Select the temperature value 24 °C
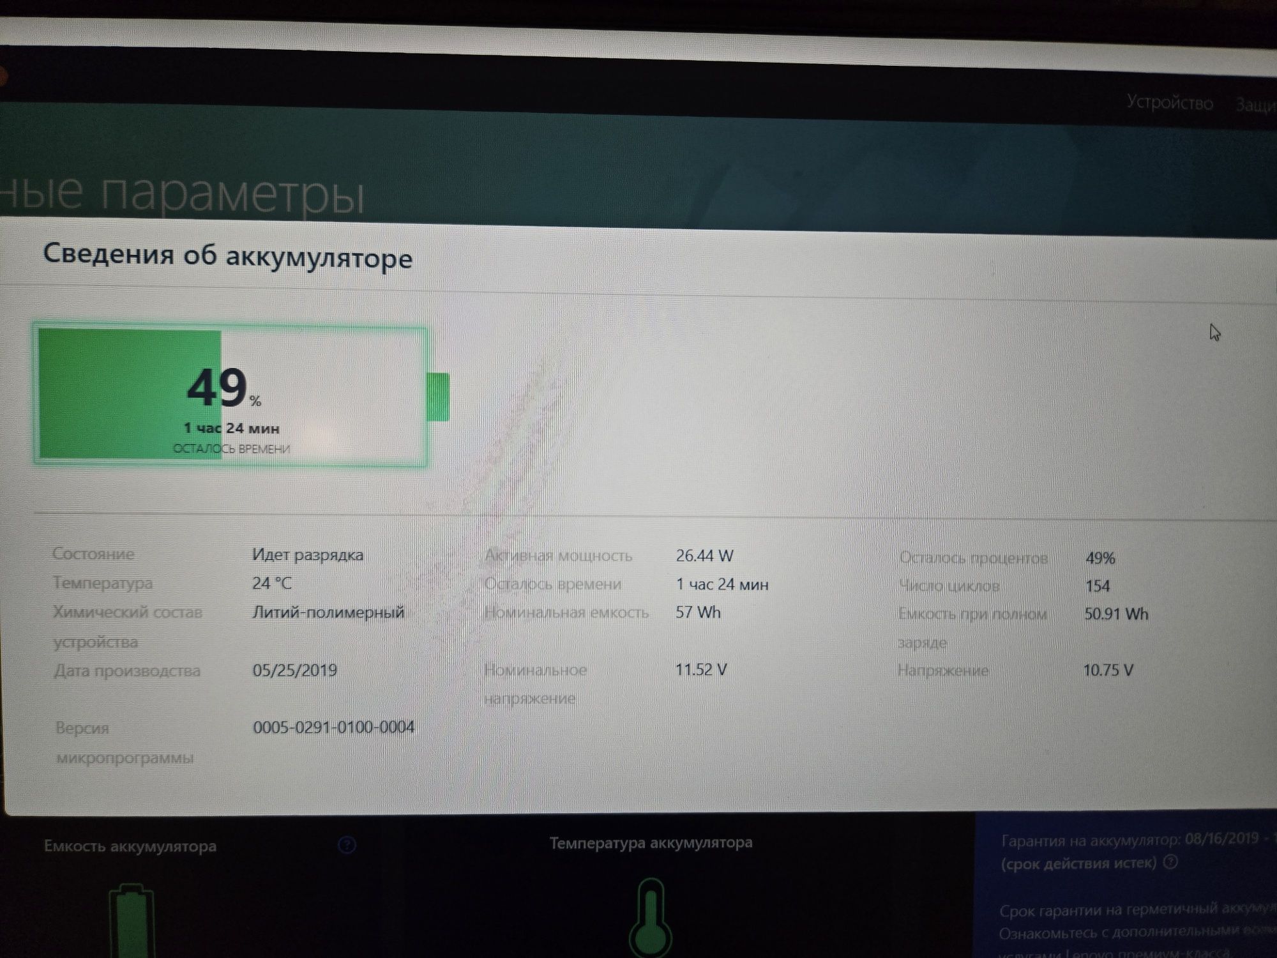 (x=272, y=583)
